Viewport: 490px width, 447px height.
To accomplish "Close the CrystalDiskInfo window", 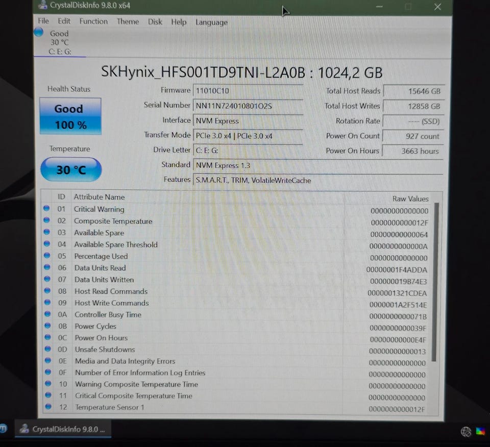I will pos(437,7).
